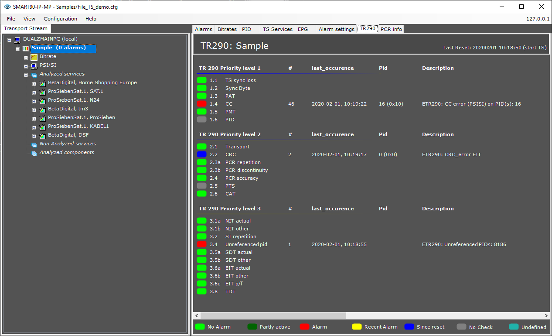Click the CRC_error EIT description
Image resolution: width=552 pixels, height=336 pixels.
451,154
